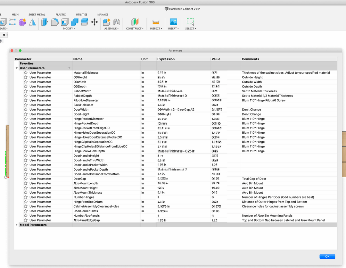Toggle favorite star for DoorGap
The width and height of the screenshot is (346, 268).
click(26, 179)
